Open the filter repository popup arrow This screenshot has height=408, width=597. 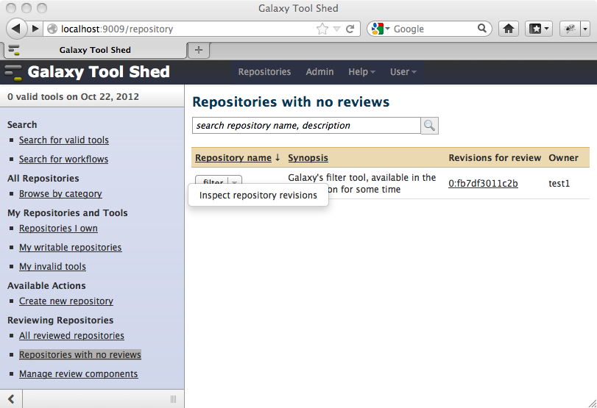pyautogui.click(x=235, y=182)
